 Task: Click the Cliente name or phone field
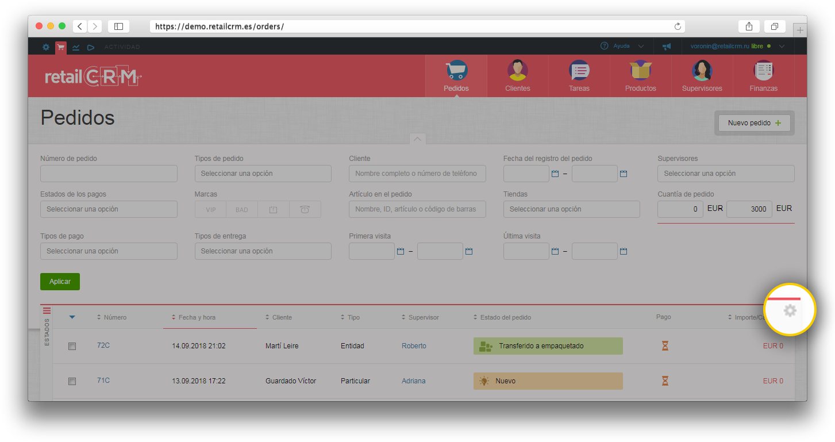tap(417, 174)
